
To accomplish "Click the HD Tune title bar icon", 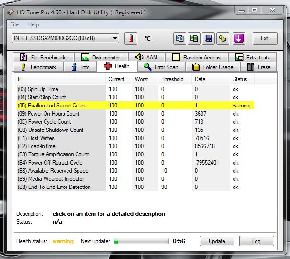I will [11, 12].
